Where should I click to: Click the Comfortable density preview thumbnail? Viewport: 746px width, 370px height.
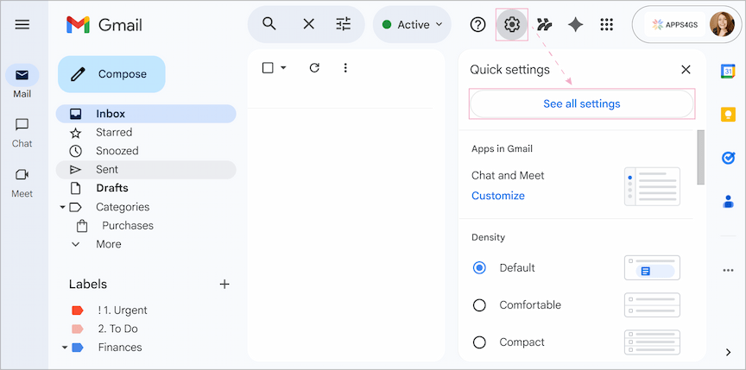click(x=652, y=305)
